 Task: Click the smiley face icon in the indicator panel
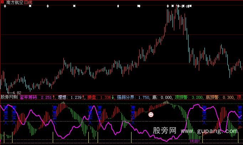click(x=151, y=114)
